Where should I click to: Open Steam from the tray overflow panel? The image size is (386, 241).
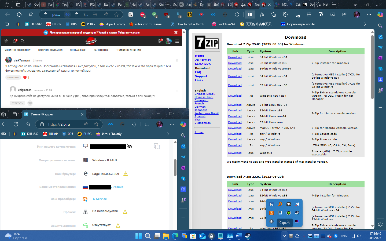(297, 213)
